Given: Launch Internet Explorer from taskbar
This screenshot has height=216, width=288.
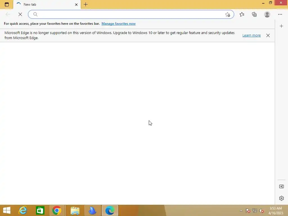Looking at the screenshot, I should pos(23,210).
